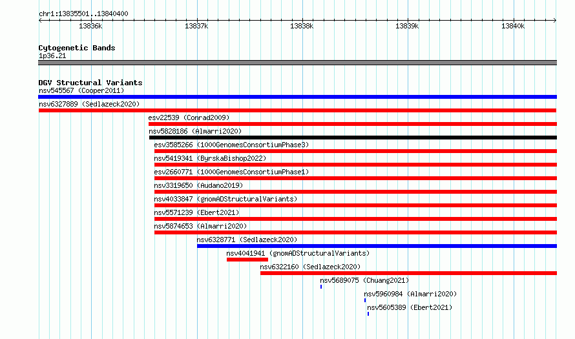Click the 13838k ruler label

coord(302,26)
